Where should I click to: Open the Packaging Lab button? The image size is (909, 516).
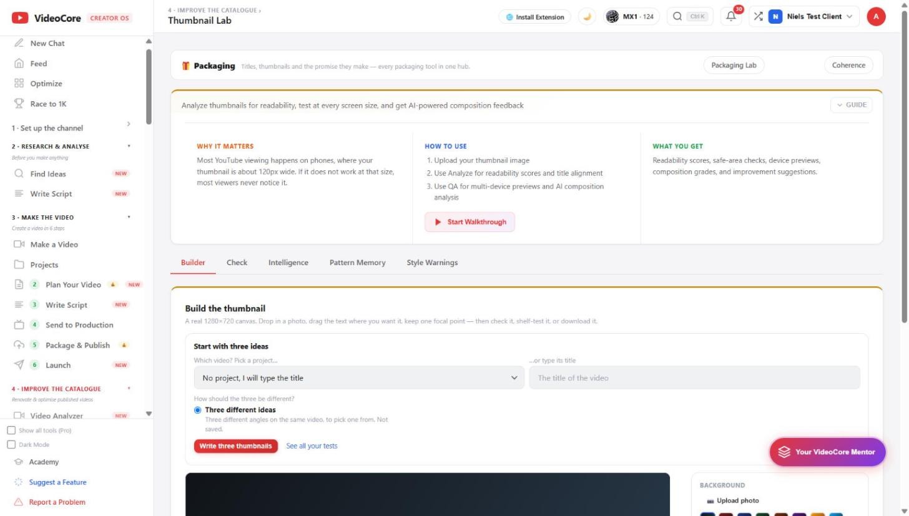click(x=734, y=65)
